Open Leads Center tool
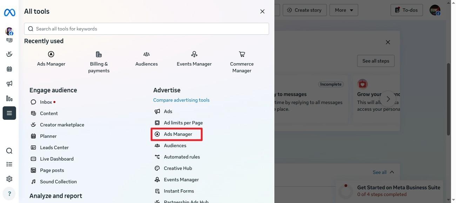 (54, 148)
